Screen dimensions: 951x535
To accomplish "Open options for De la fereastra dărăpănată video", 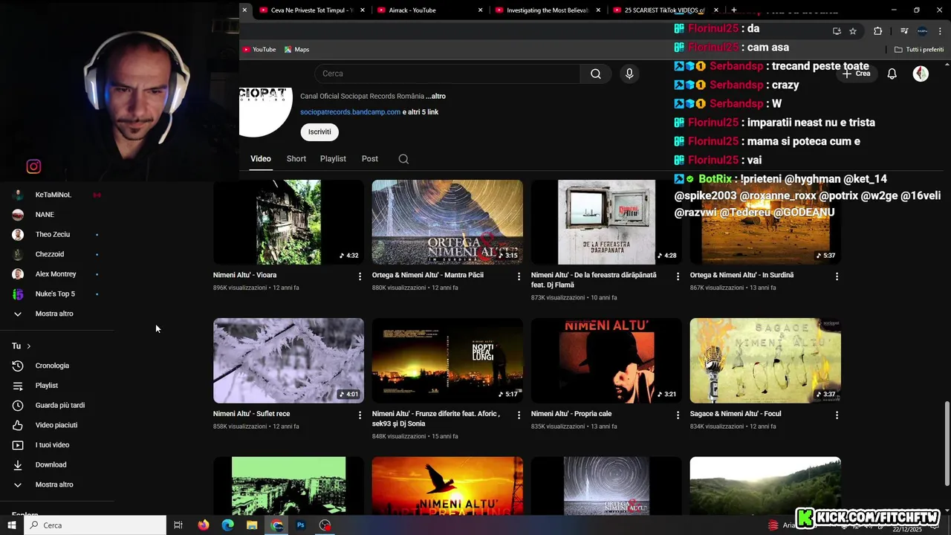I will pos(678,276).
